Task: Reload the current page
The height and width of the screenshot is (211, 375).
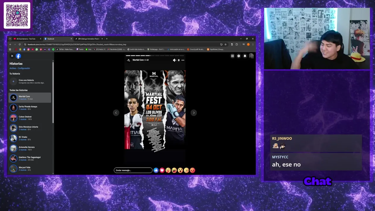Action: (x=19, y=45)
